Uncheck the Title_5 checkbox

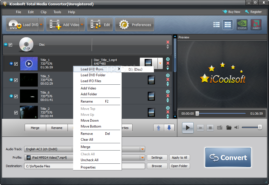[x=16, y=80]
